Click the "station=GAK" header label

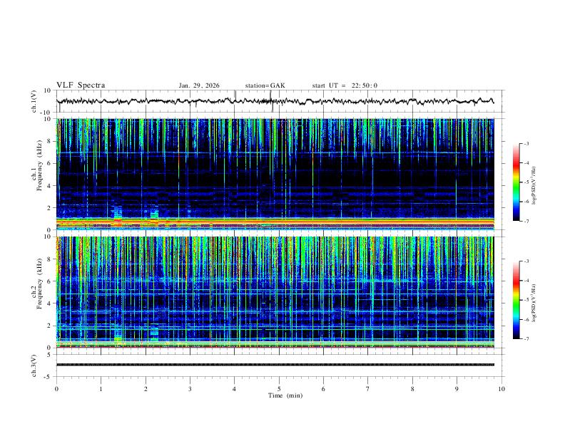click(265, 85)
